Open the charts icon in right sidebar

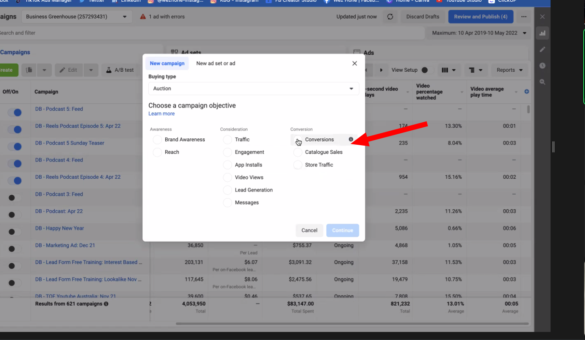point(542,33)
